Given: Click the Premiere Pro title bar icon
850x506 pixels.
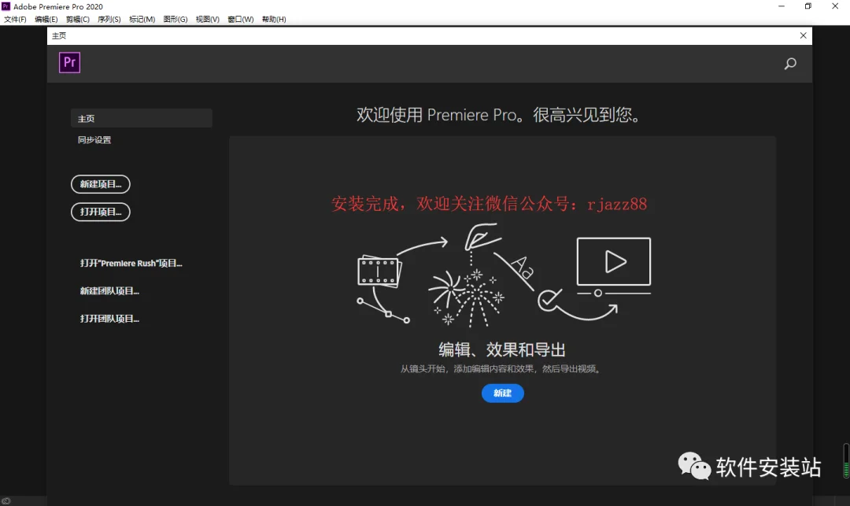Looking at the screenshot, I should coord(6,6).
